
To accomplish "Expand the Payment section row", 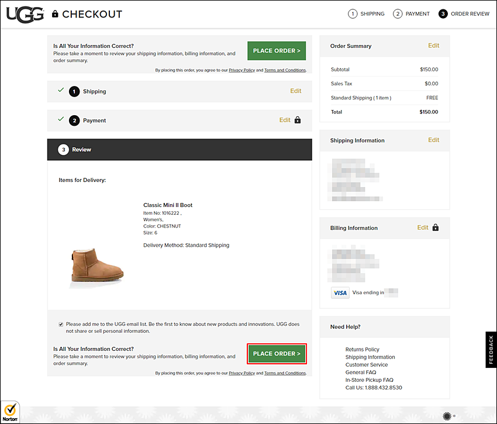I will click(180, 120).
